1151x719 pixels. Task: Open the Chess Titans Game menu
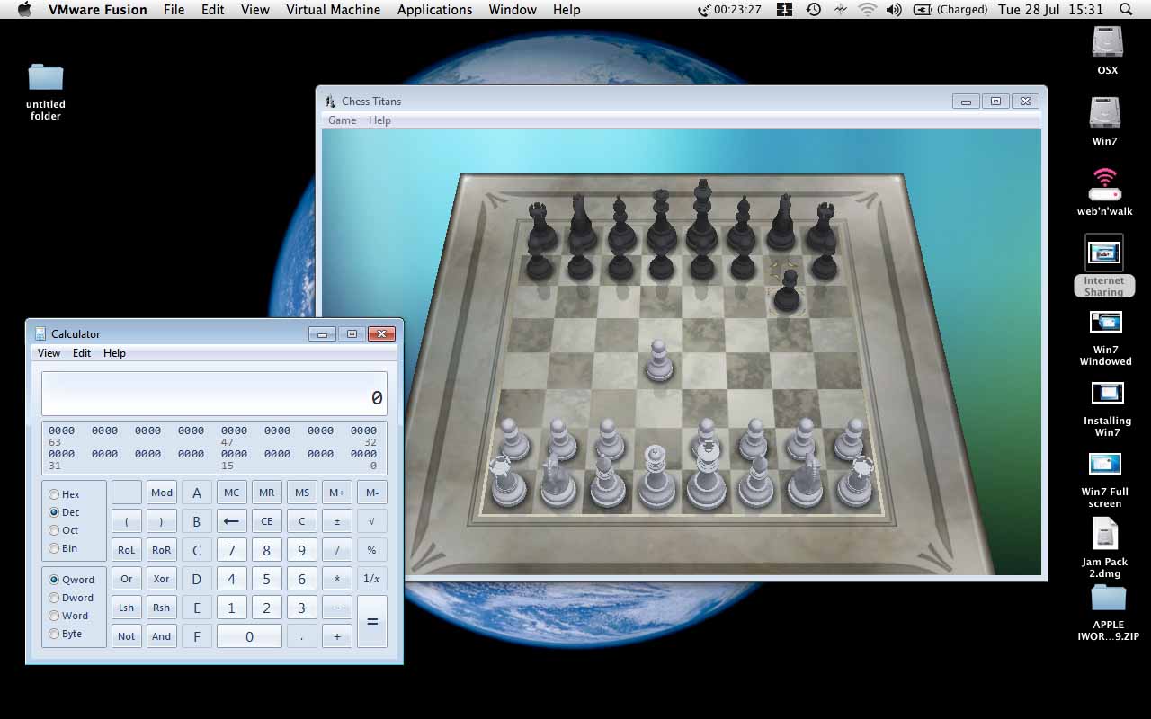pyautogui.click(x=342, y=120)
